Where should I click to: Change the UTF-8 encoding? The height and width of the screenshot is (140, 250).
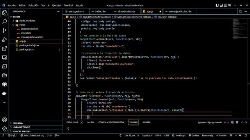(x=158, y=135)
